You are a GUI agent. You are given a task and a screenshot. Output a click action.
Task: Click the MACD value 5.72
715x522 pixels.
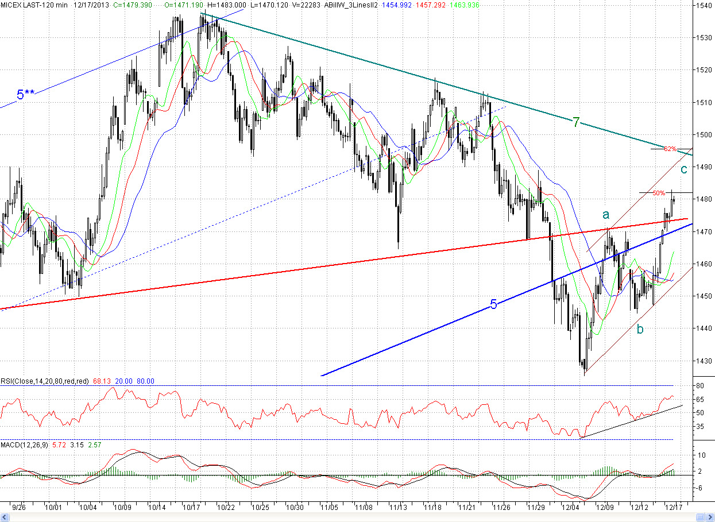[x=59, y=444]
